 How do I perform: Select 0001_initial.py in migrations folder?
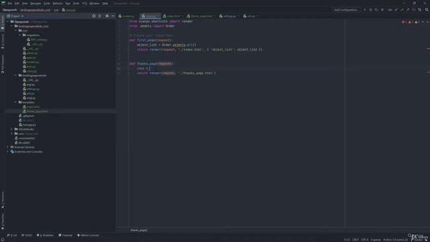coord(39,40)
